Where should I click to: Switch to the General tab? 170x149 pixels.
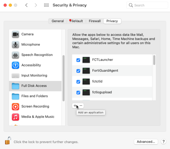[58, 21]
